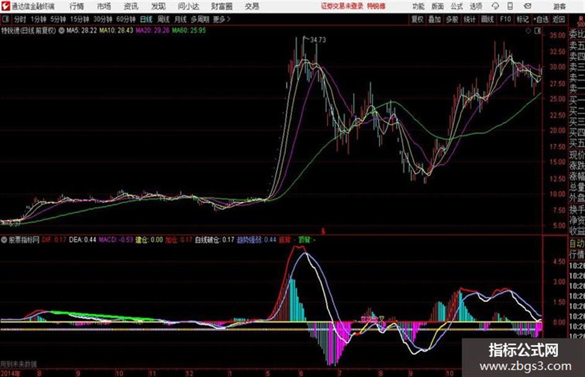Open the 选项 menu

click(475, 6)
